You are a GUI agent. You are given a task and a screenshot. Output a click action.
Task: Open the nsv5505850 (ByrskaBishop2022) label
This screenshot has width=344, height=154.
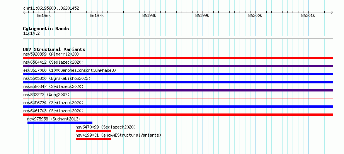[x=57, y=78]
